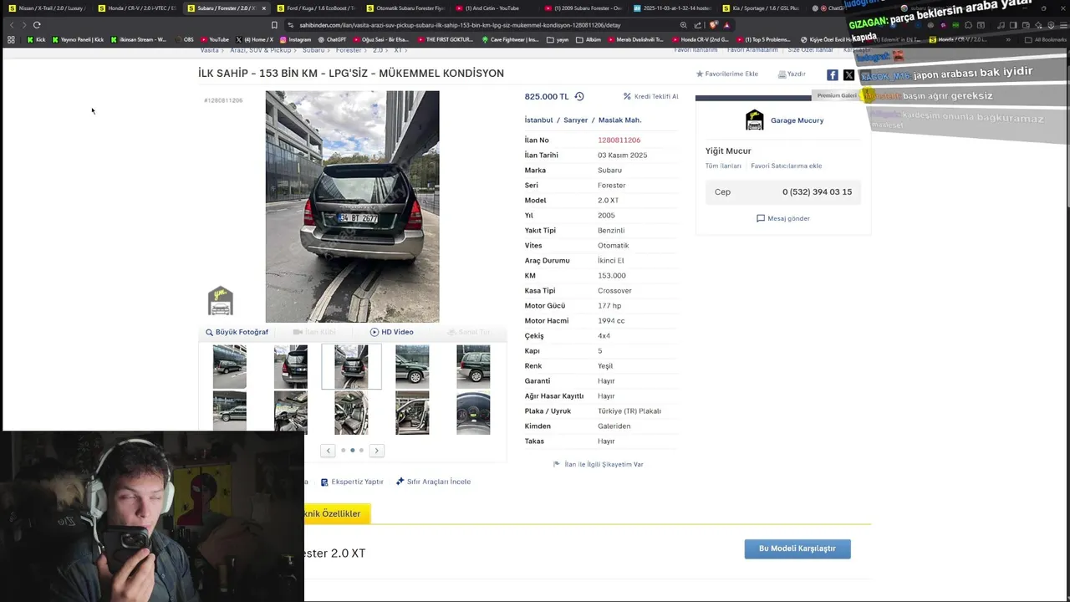The height and width of the screenshot is (602, 1070).
Task: Click the Maslak Mah. neighborhood link
Action: pos(620,120)
